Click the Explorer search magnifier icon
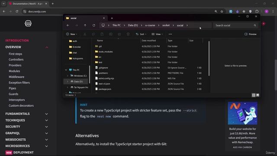The image size is (277, 156). 255,25
